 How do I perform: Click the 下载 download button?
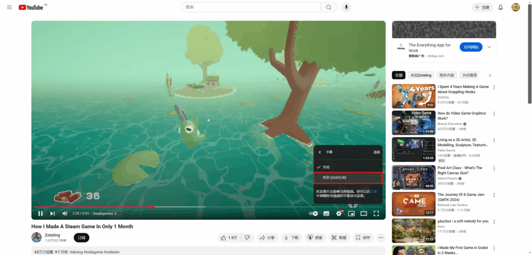pos(291,238)
